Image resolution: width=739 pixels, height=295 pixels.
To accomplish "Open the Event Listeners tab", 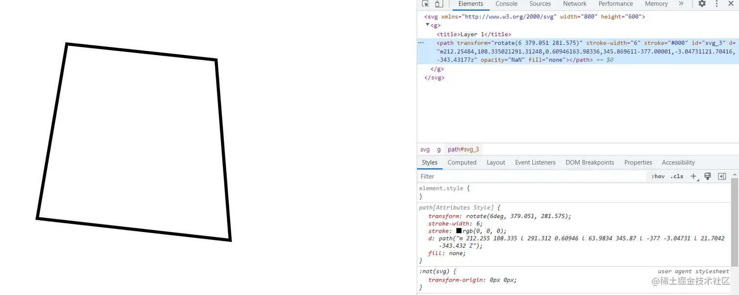I will tap(535, 163).
